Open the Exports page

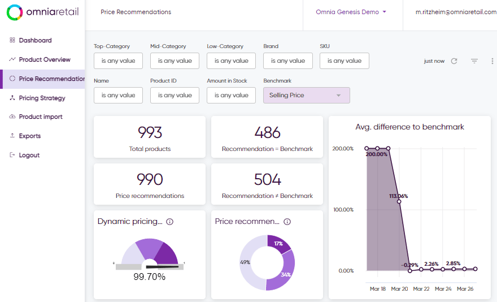point(30,136)
